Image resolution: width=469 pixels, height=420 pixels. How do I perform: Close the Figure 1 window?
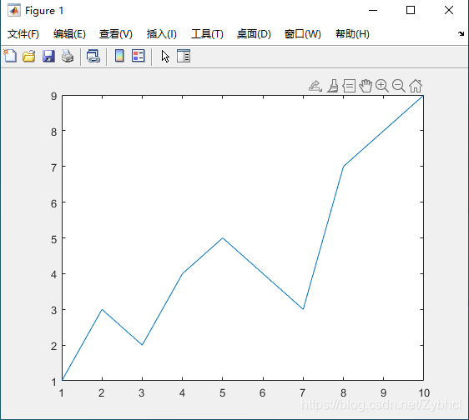(x=449, y=11)
